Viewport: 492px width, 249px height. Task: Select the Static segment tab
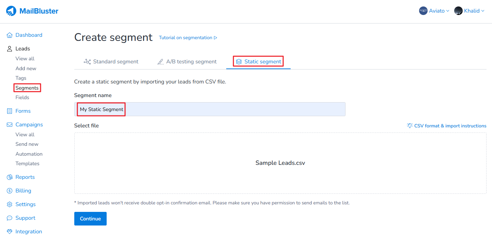(x=258, y=62)
